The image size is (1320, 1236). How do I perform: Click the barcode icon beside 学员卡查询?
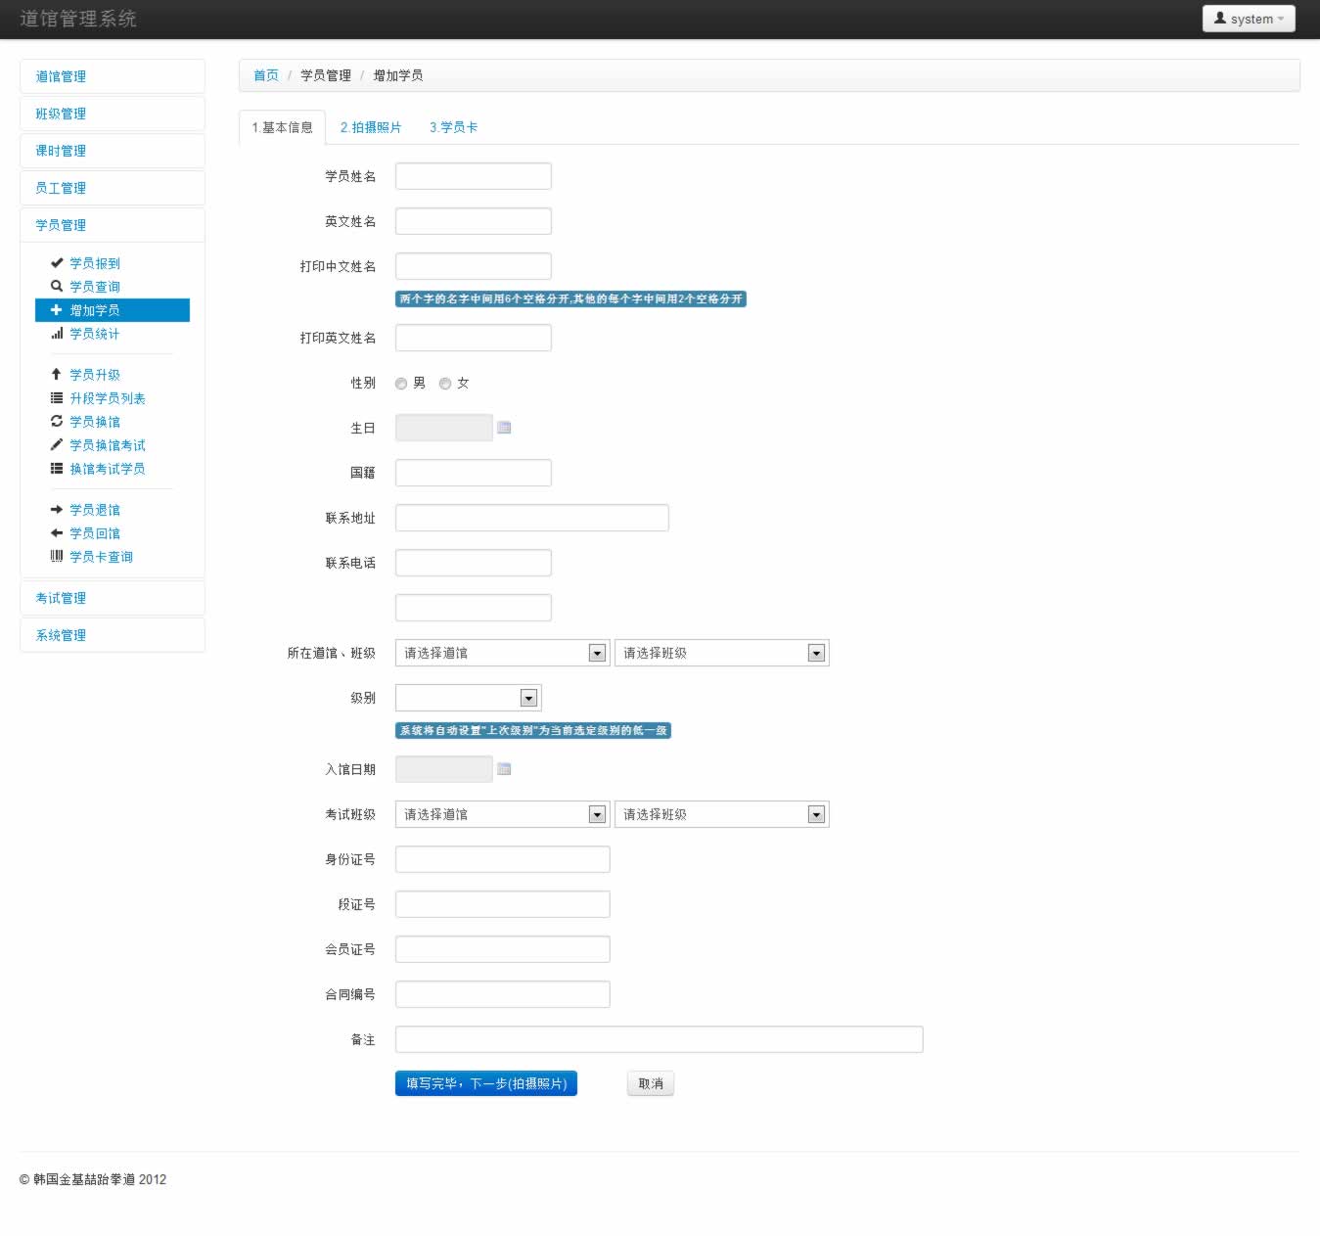pos(57,557)
